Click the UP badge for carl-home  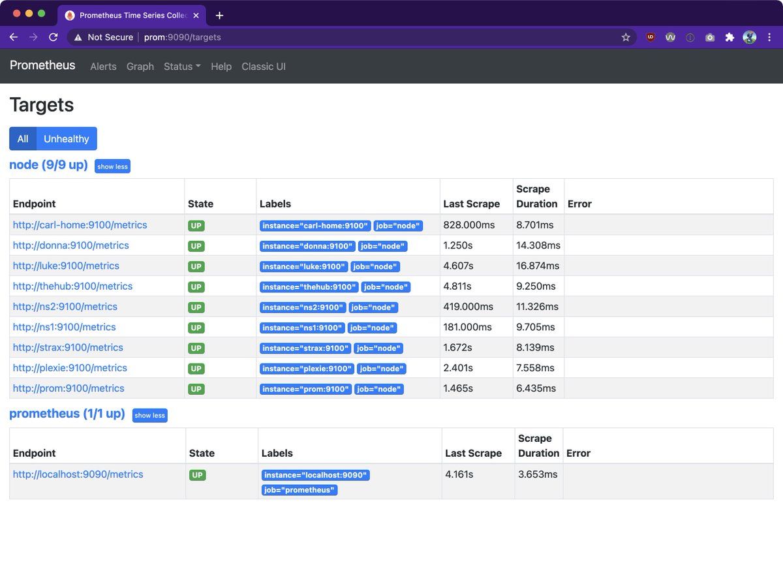(196, 226)
